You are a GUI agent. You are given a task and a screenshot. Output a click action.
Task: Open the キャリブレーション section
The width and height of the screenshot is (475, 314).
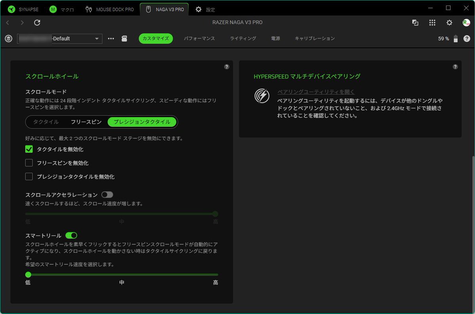click(315, 38)
